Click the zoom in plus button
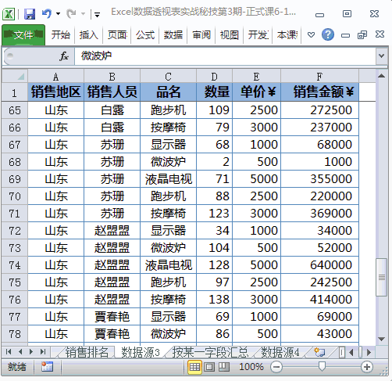The image size is (392, 381). 367,367
